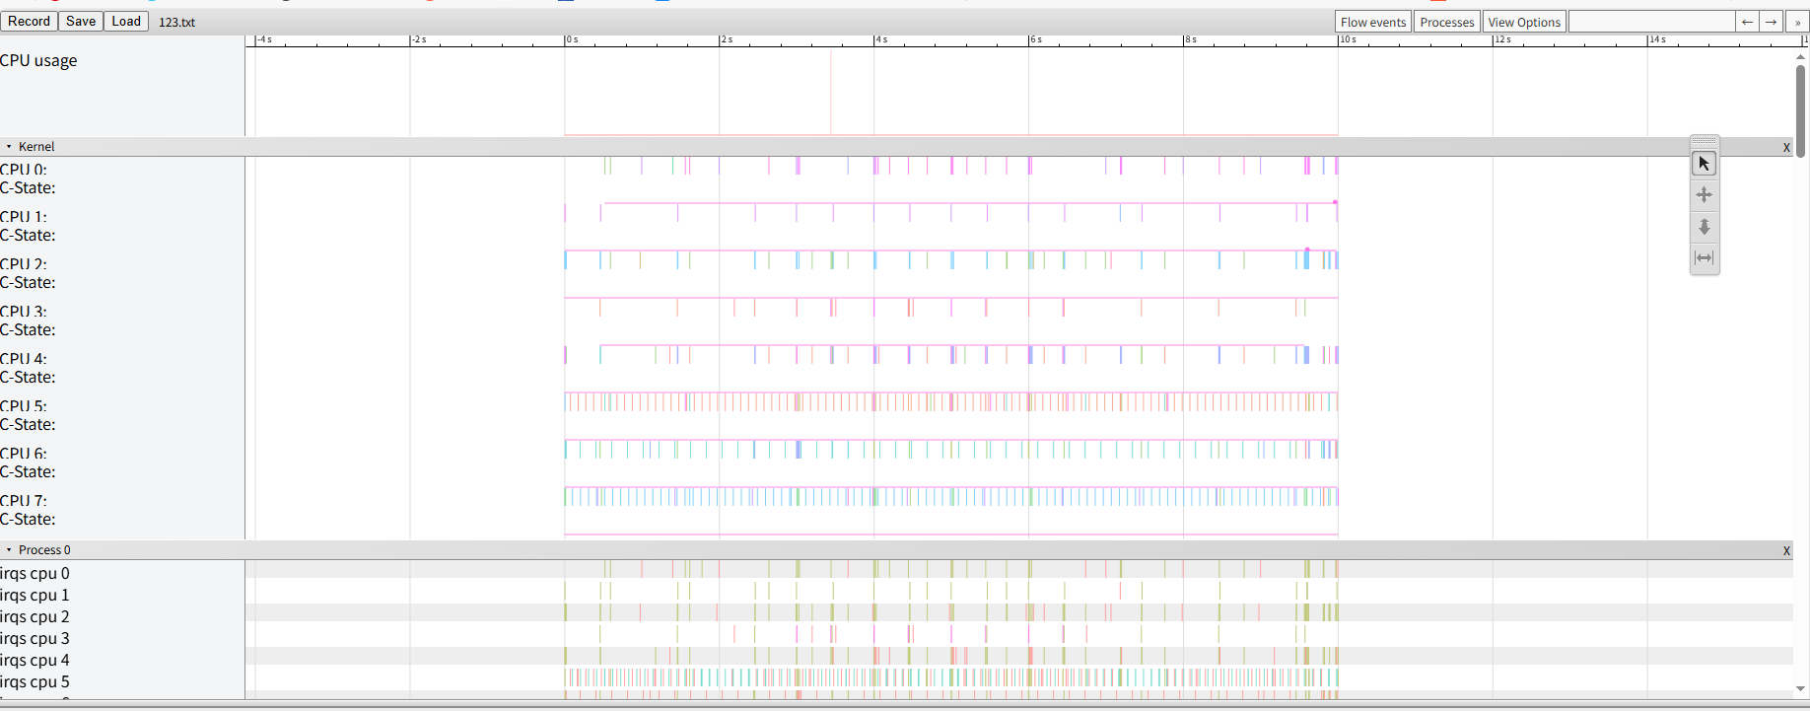Viewport: 1810px width, 711px height.
Task: Click the irqs cpu 5 row label
Action: click(x=35, y=681)
